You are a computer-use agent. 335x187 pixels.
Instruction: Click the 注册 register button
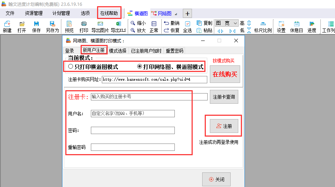pos(224,126)
